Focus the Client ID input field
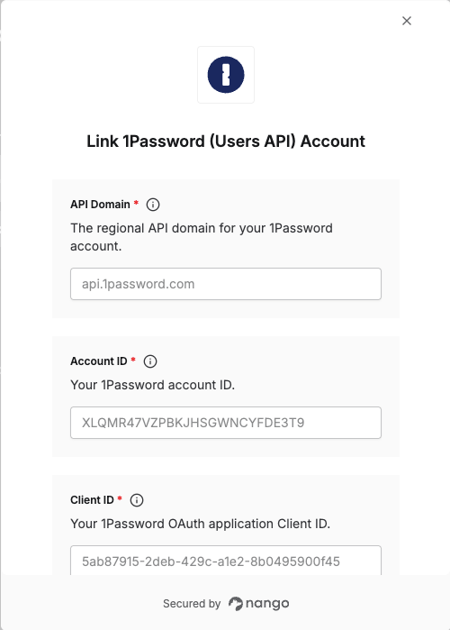This screenshot has height=630, width=450. [x=226, y=561]
